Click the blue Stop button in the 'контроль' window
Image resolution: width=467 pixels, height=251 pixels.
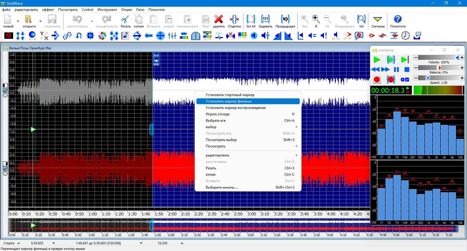pos(407,69)
